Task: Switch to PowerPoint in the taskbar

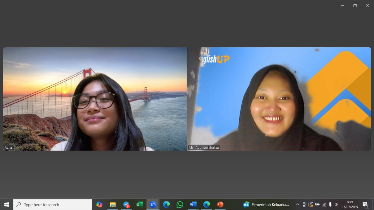Action: (x=220, y=204)
